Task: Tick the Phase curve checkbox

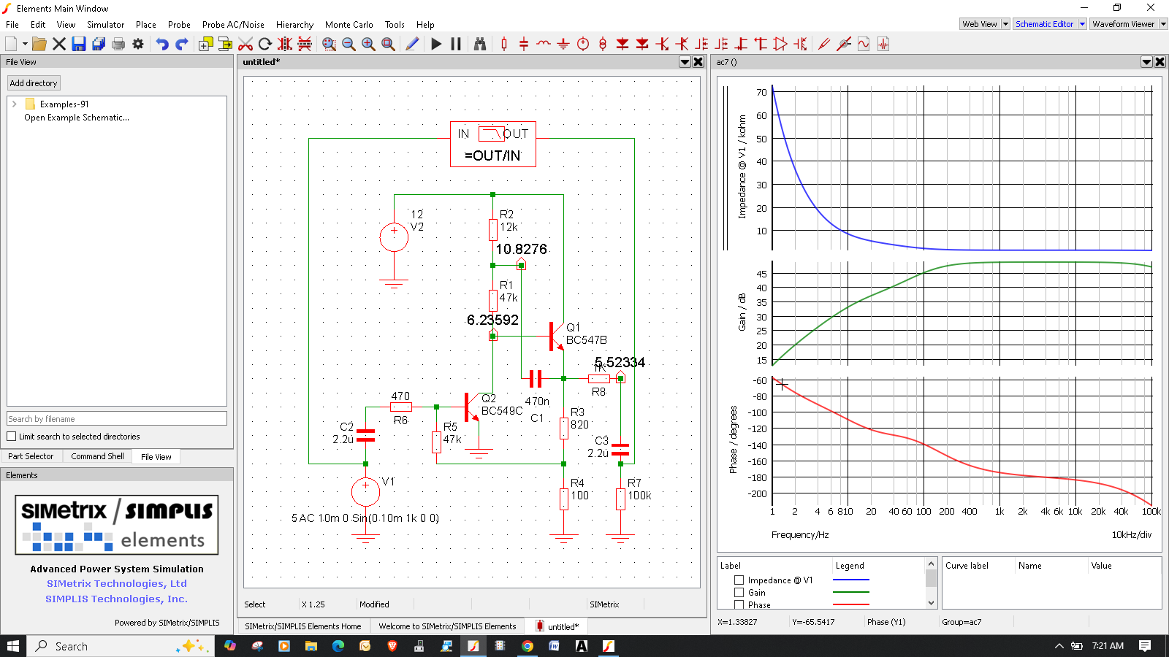Action: 739,604
